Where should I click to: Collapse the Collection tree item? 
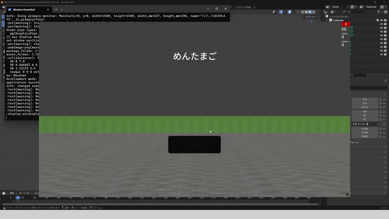[x=327, y=20]
